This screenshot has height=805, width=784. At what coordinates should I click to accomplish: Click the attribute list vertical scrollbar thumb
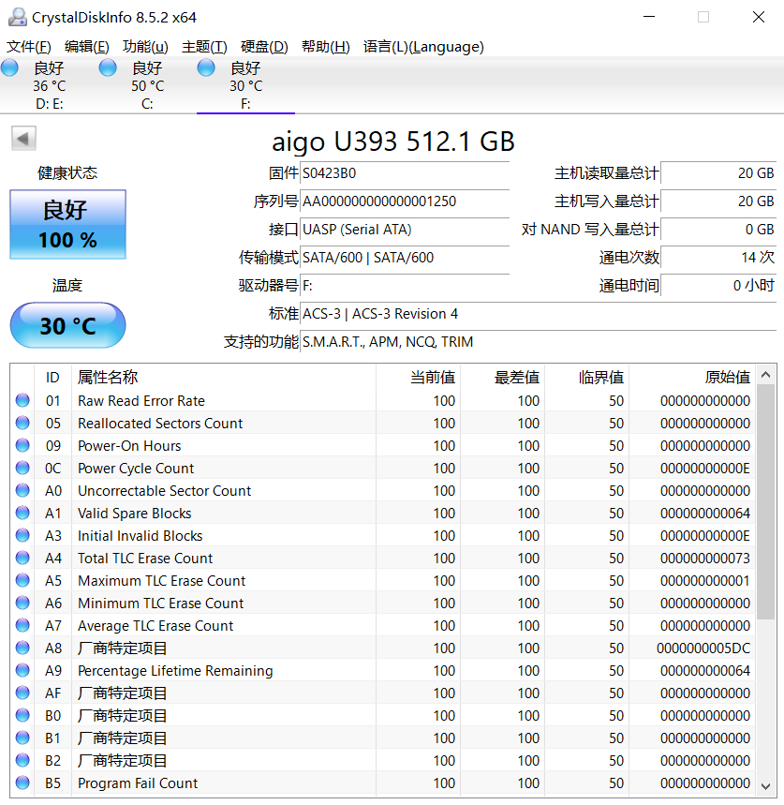[766, 501]
